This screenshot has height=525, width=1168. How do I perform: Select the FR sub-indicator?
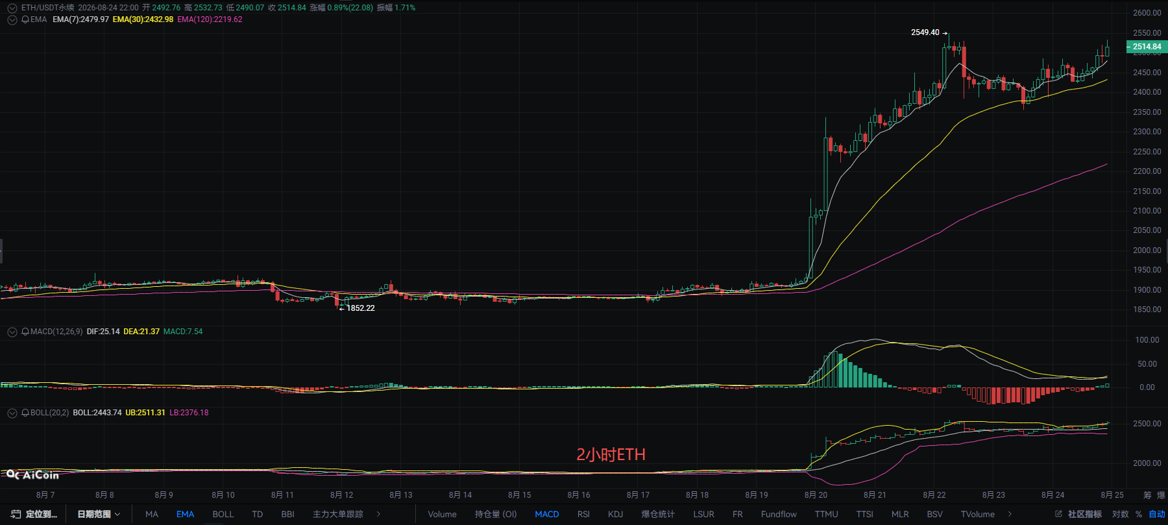pyautogui.click(x=737, y=514)
